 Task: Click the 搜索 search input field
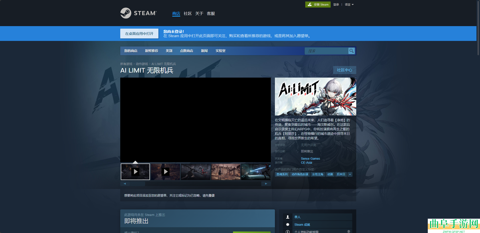coord(327,51)
